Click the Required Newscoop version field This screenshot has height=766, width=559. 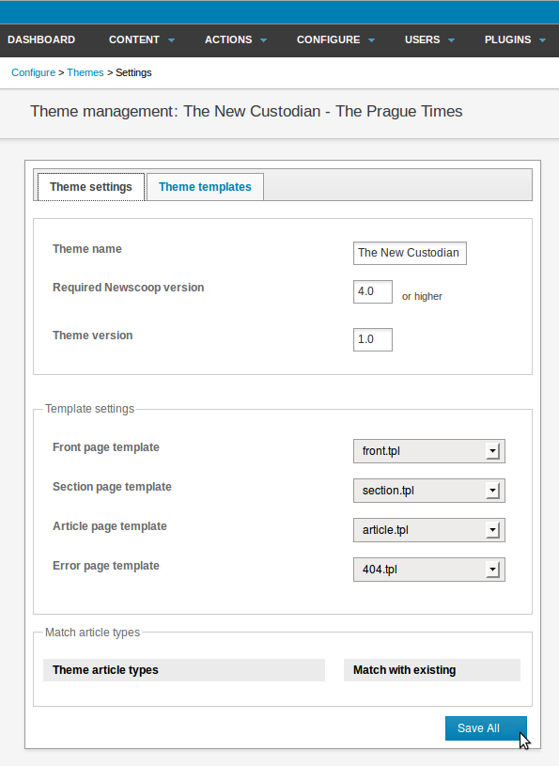372,291
